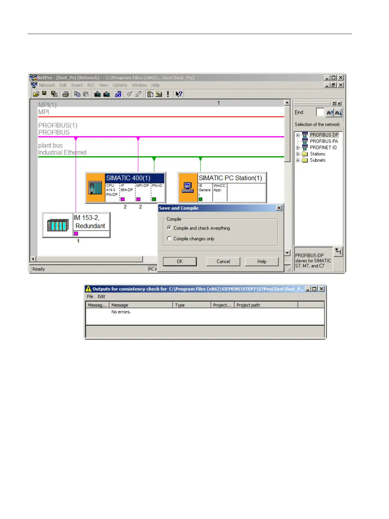
Task: Click OK in Save and Compile dialog
Action: [x=180, y=262]
